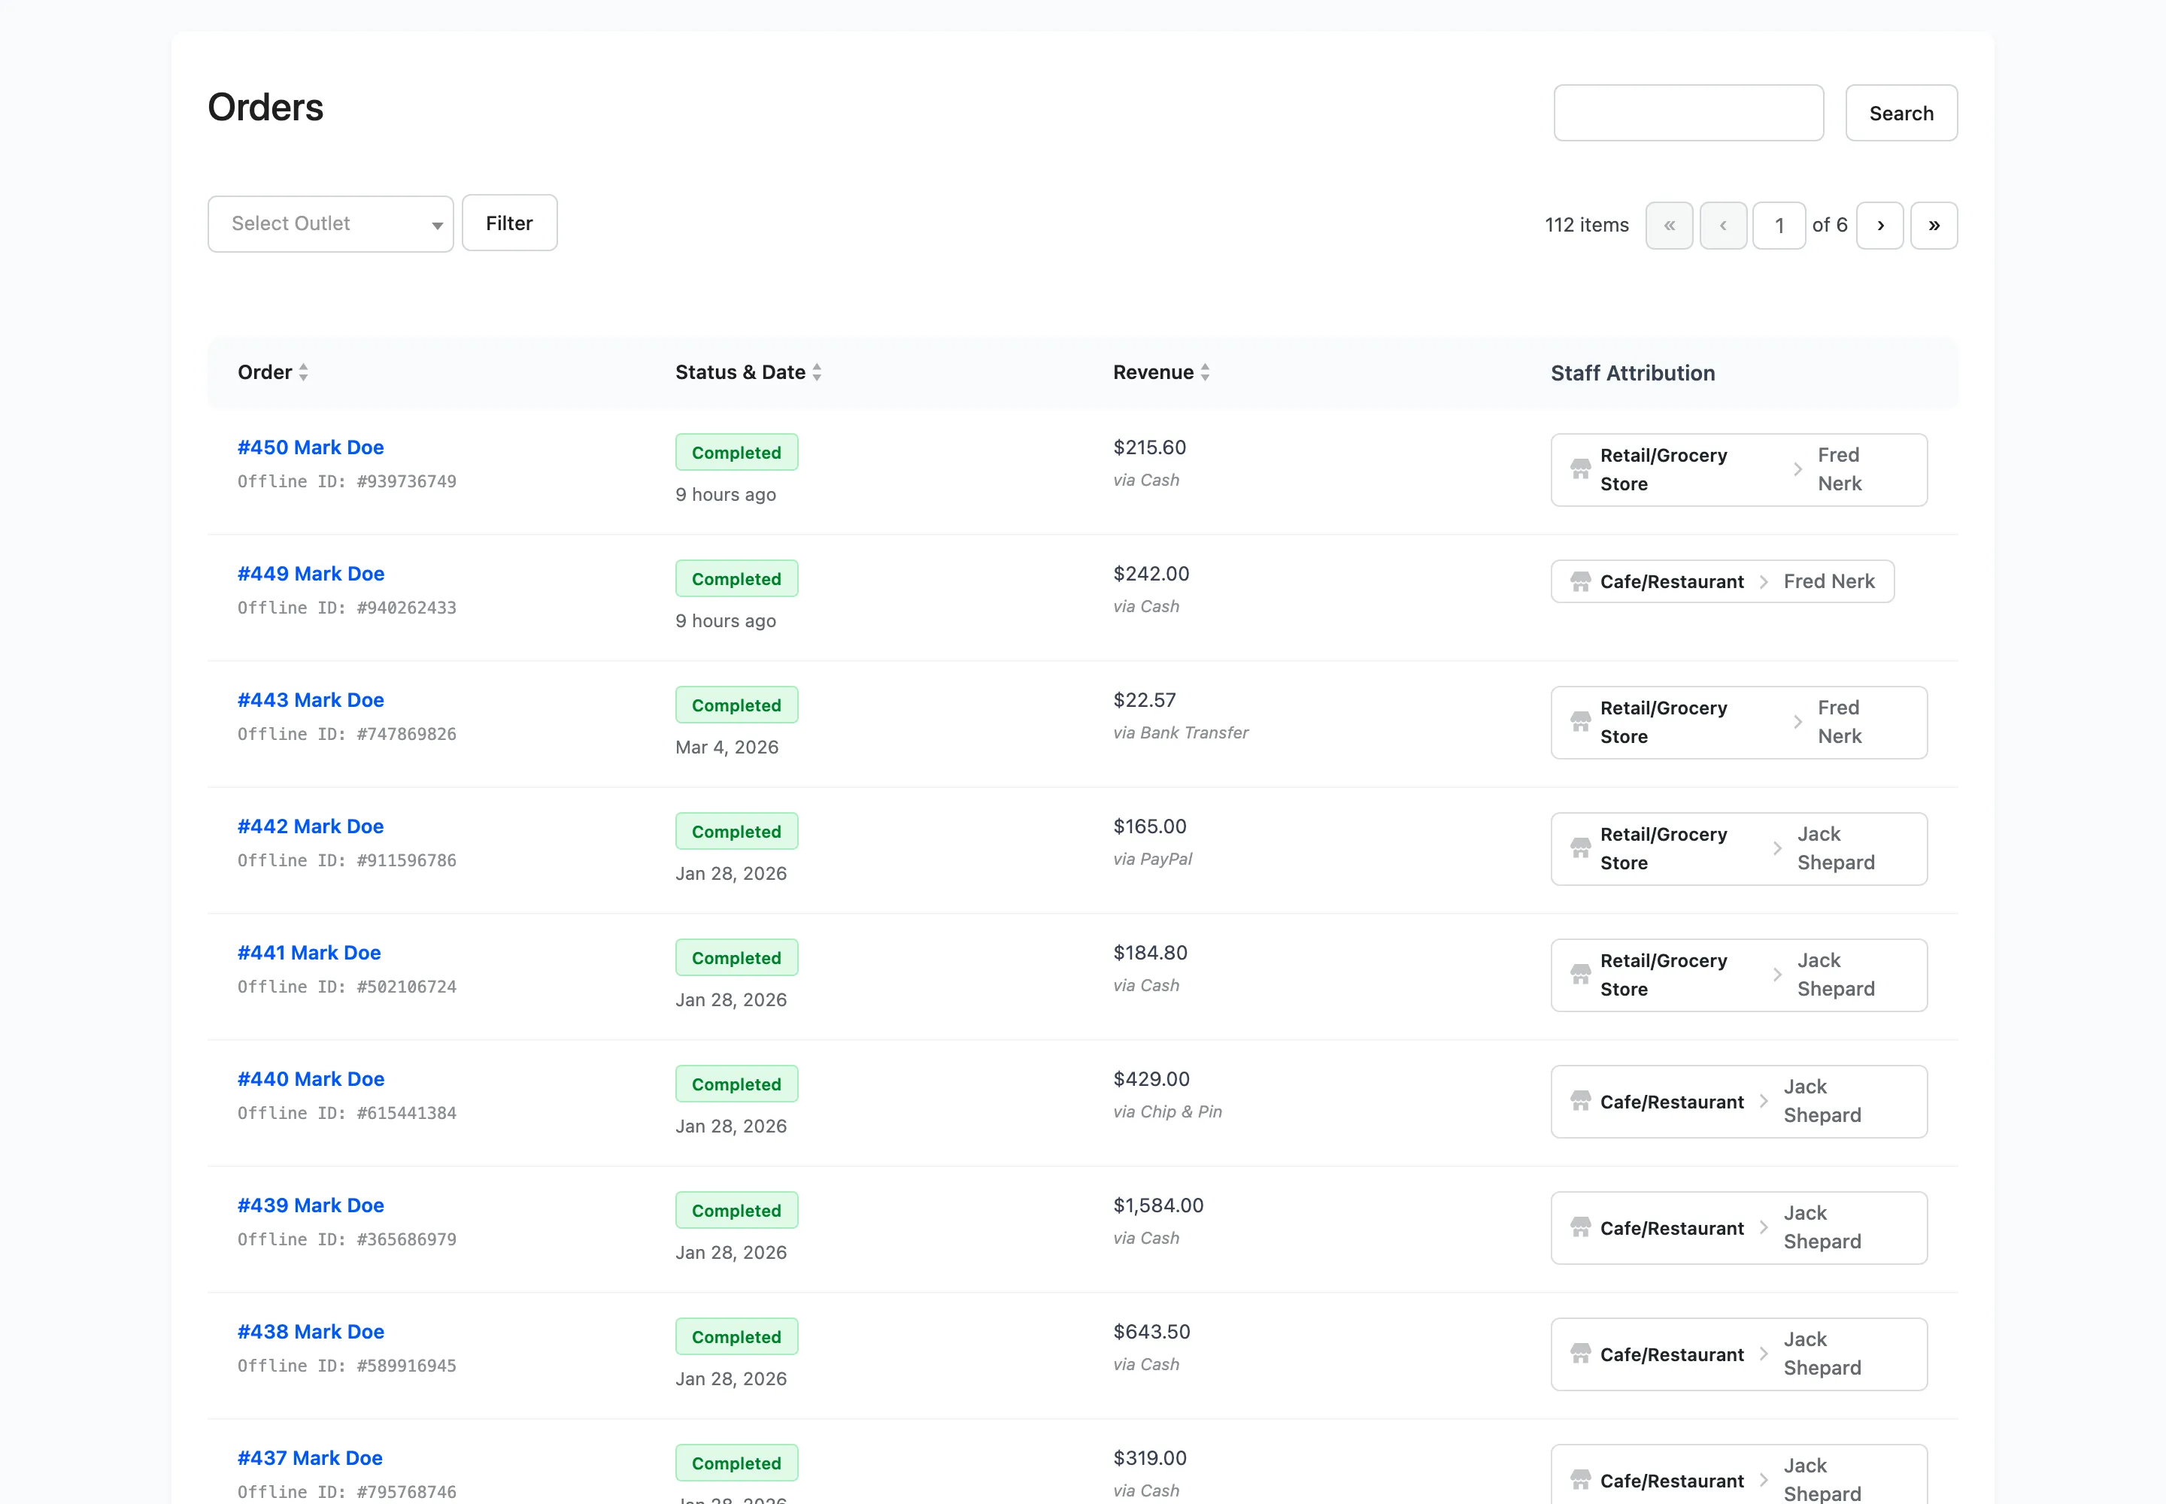Click the 'Mar 4, 2026' date
The height and width of the screenshot is (1504, 2166).
click(x=727, y=747)
